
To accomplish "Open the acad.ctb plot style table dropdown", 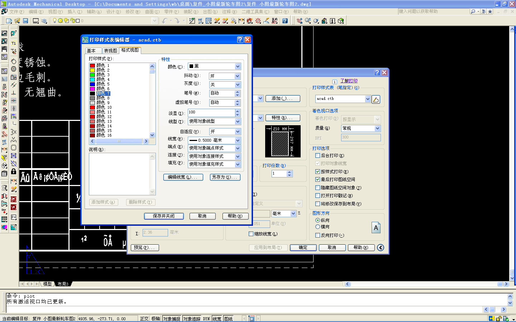I will coord(343,99).
